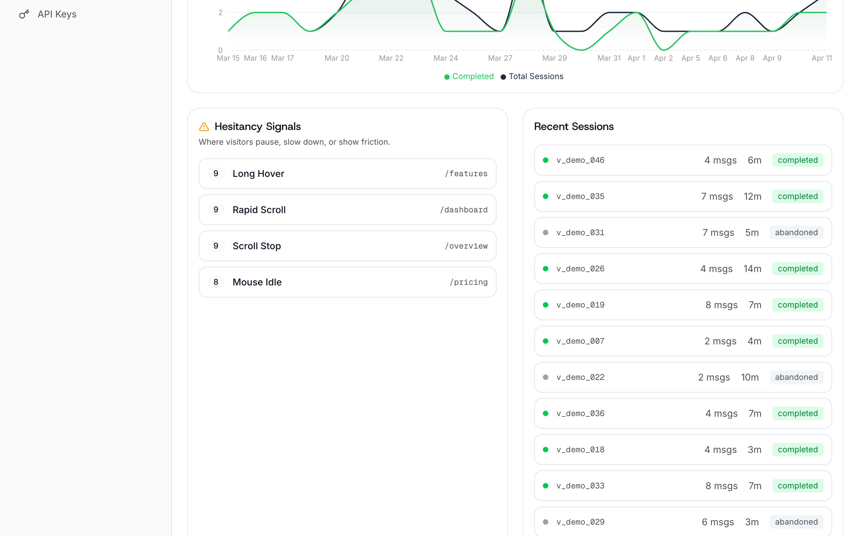859x536 pixels.
Task: Click the gray status dot for v_demo_031
Action: click(546, 232)
